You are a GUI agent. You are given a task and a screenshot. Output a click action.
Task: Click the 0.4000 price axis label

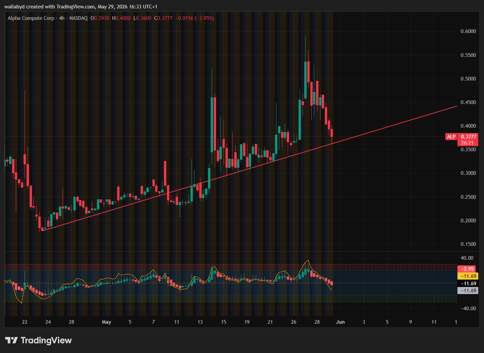[x=467, y=126]
